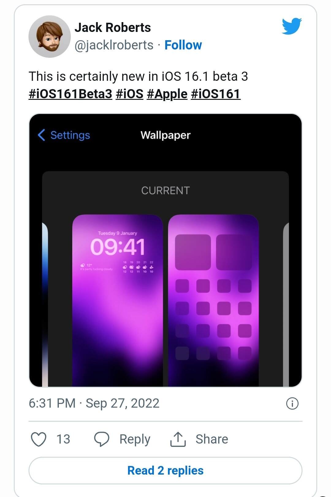Click the Reply text label
This screenshot has width=331, height=497.
(135, 439)
